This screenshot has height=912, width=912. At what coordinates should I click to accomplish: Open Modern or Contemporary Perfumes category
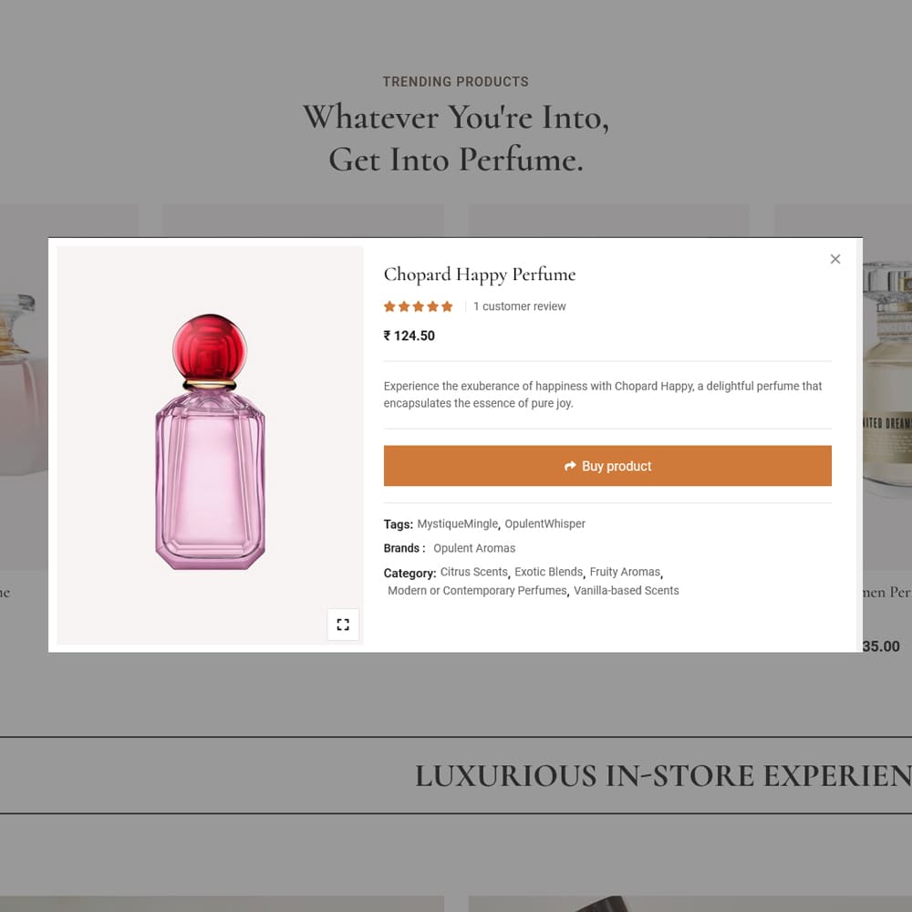pos(477,591)
